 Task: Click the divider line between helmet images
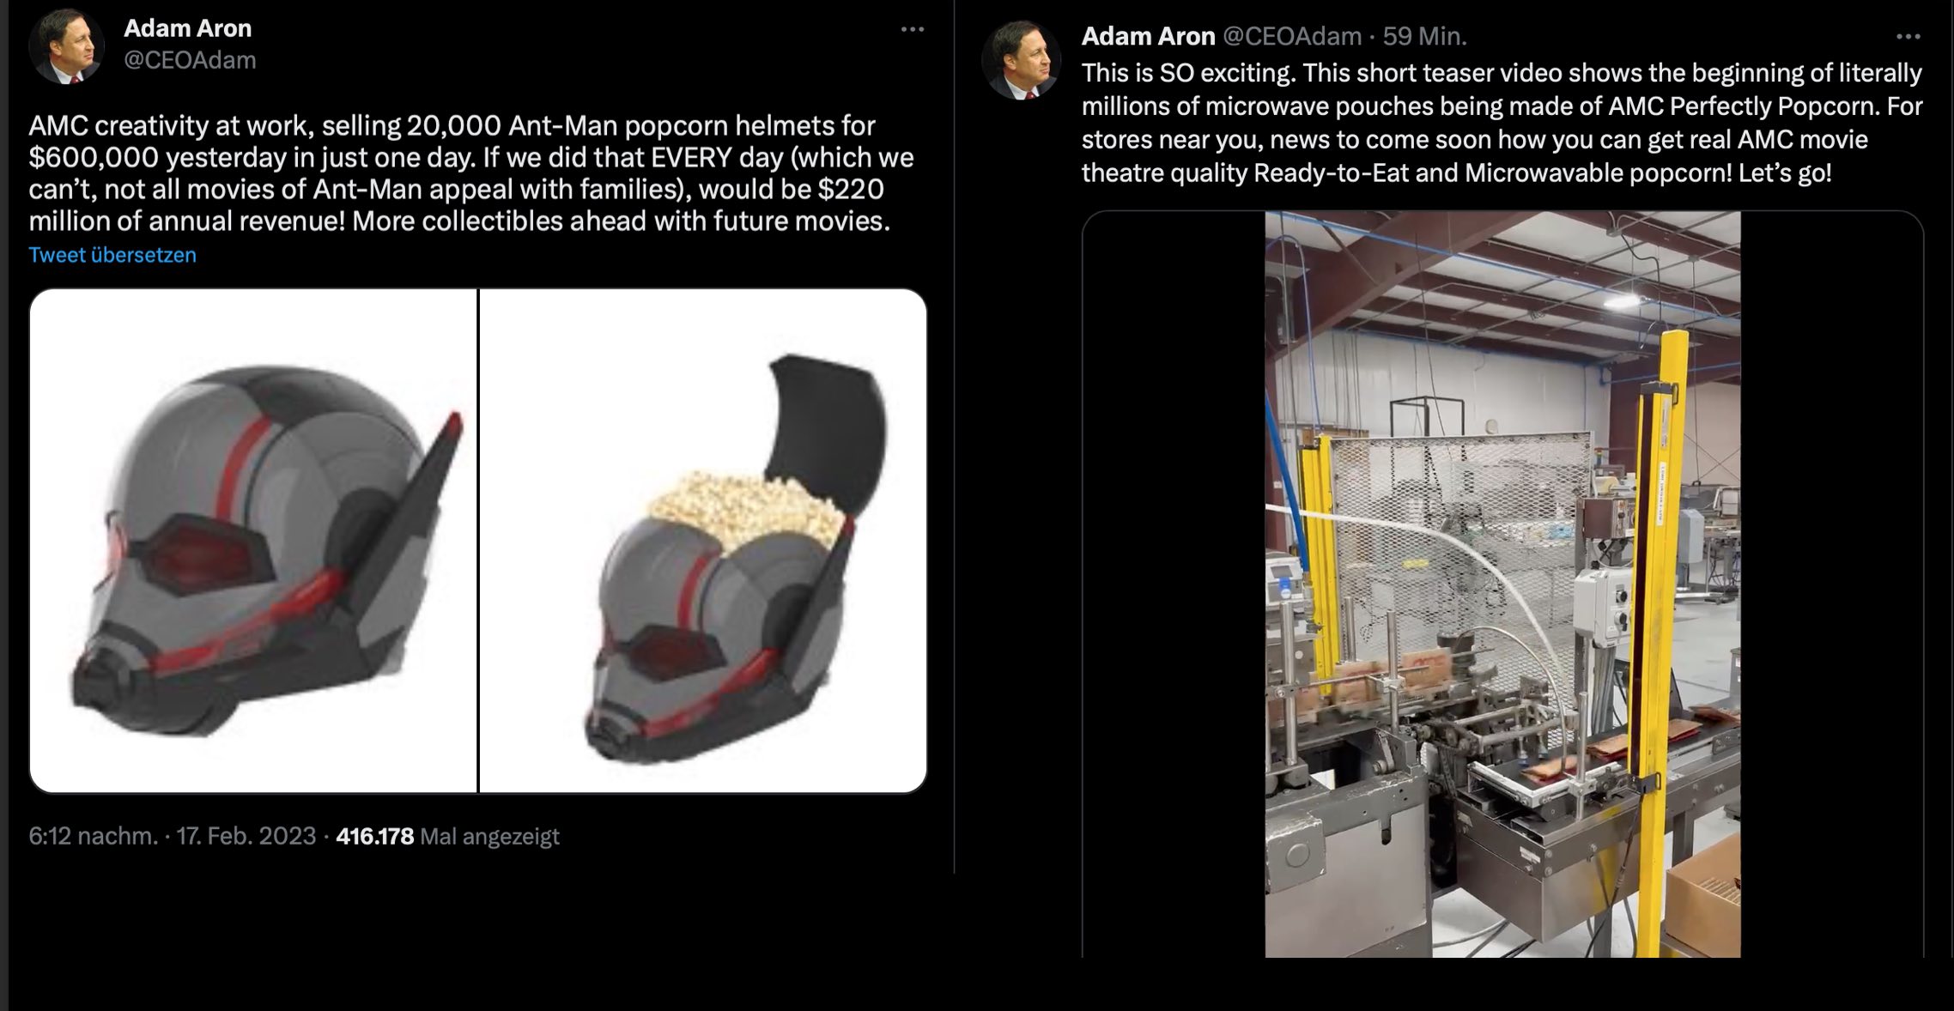(x=478, y=541)
